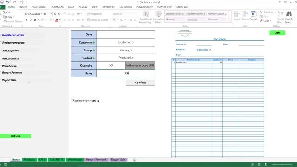The width and height of the screenshot is (297, 167).
Task: Expand the cell styles gallery
Action: coord(230,20)
